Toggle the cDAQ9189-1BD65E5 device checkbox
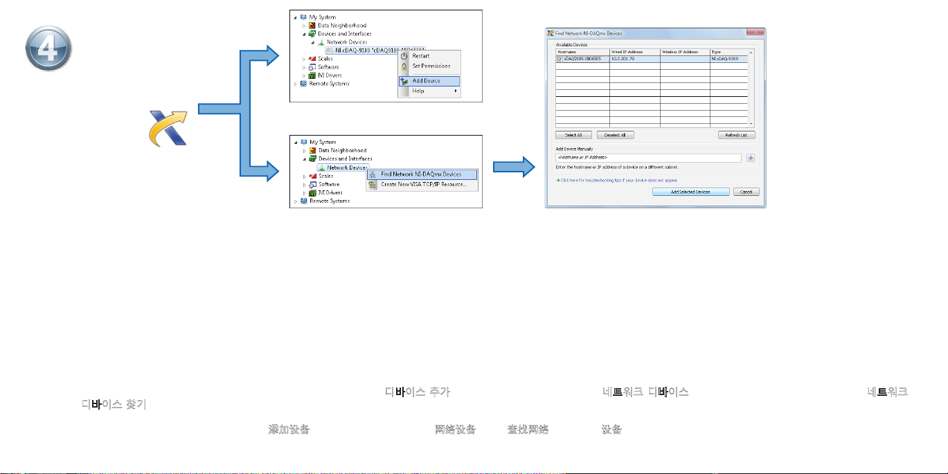 click(560, 60)
